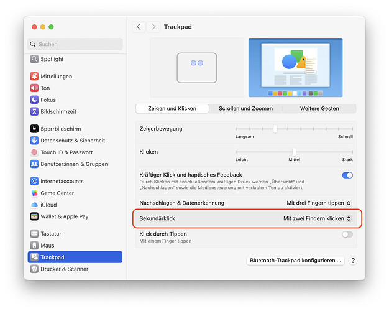Go back with the left arrow button
The width and height of the screenshot is (389, 311).
pos(139,27)
